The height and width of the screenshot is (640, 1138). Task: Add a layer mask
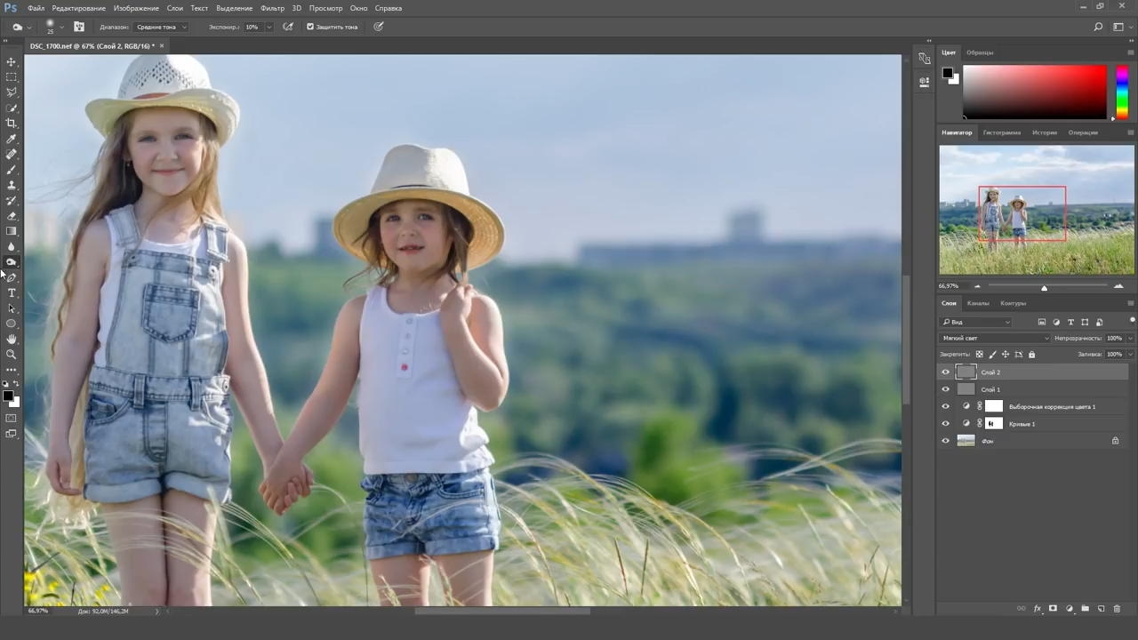(x=1053, y=609)
